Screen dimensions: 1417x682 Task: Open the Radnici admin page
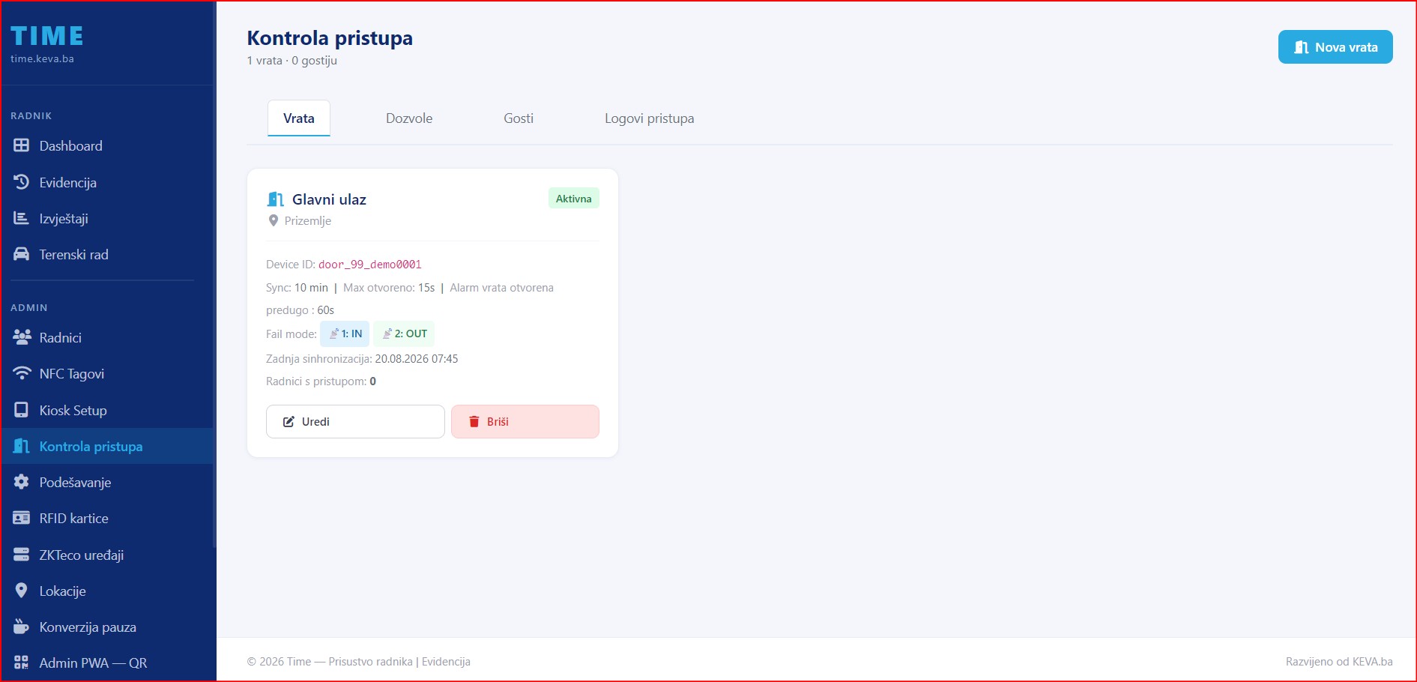tap(108, 337)
